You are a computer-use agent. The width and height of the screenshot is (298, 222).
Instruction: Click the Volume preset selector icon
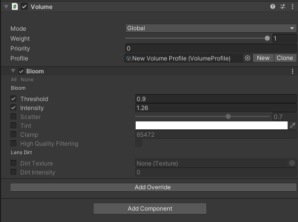click(x=283, y=7)
